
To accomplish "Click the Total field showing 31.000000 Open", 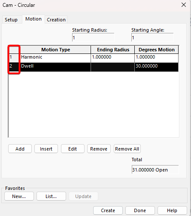I will click(x=155, y=169).
